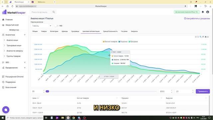Filter the Продажи column

point(161,98)
